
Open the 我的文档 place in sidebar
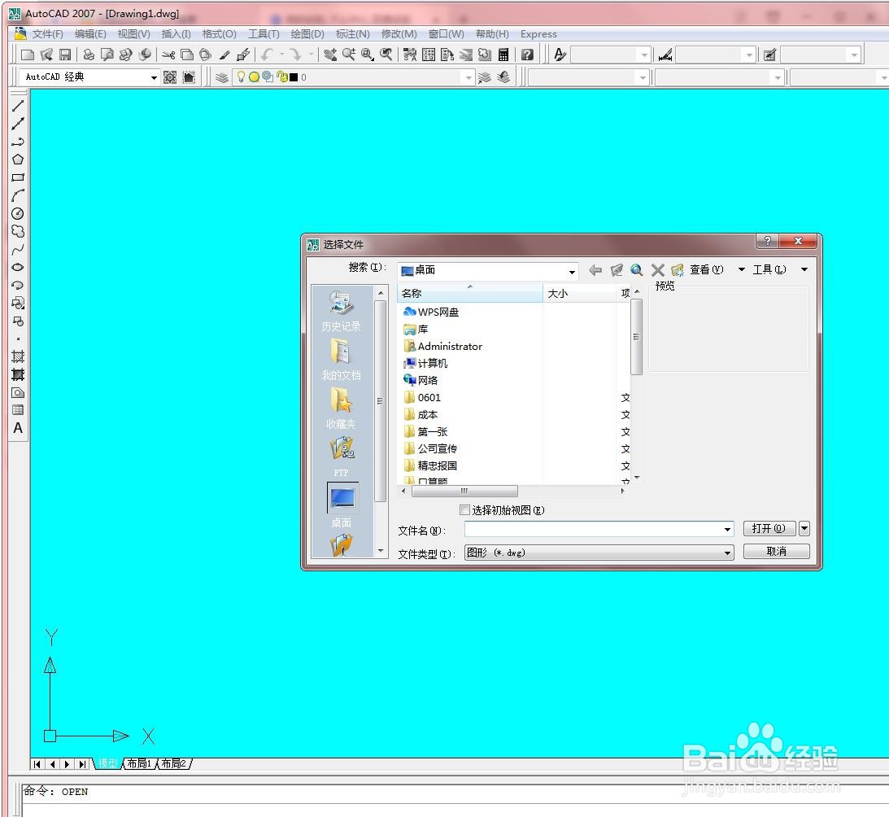[x=342, y=359]
